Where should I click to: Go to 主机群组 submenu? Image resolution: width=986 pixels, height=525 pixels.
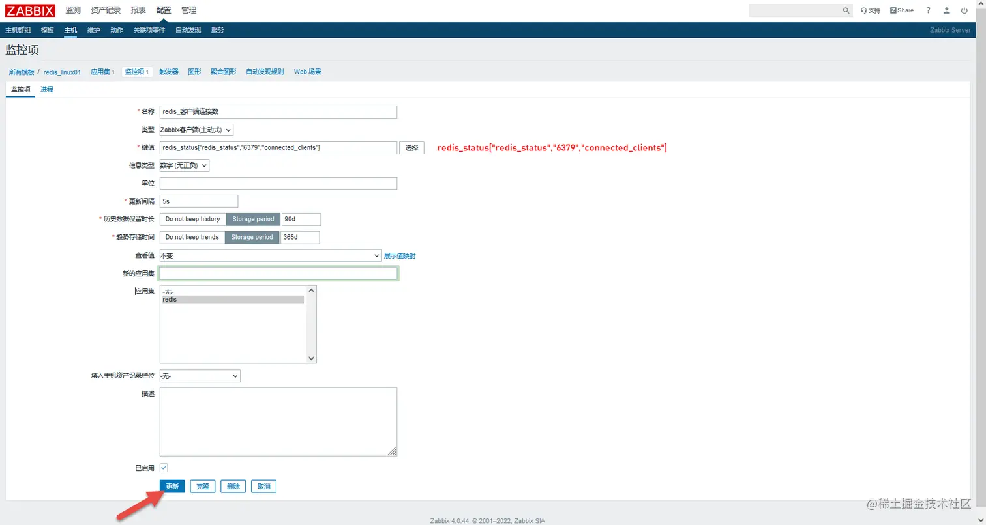click(x=18, y=30)
